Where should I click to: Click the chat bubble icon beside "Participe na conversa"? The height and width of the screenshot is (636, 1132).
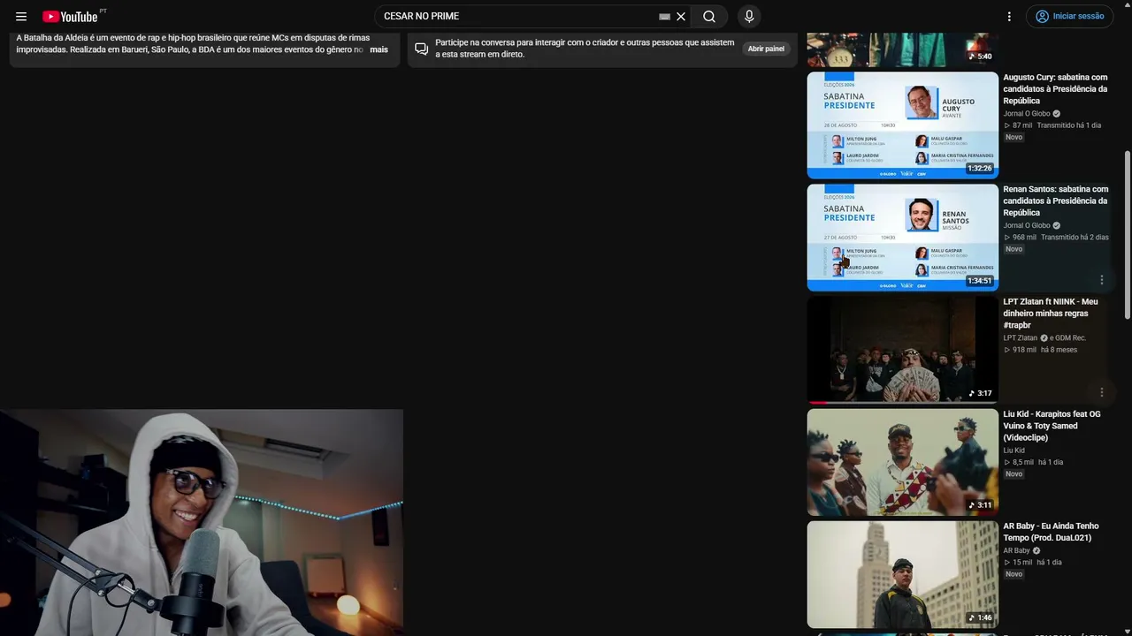coord(422,49)
